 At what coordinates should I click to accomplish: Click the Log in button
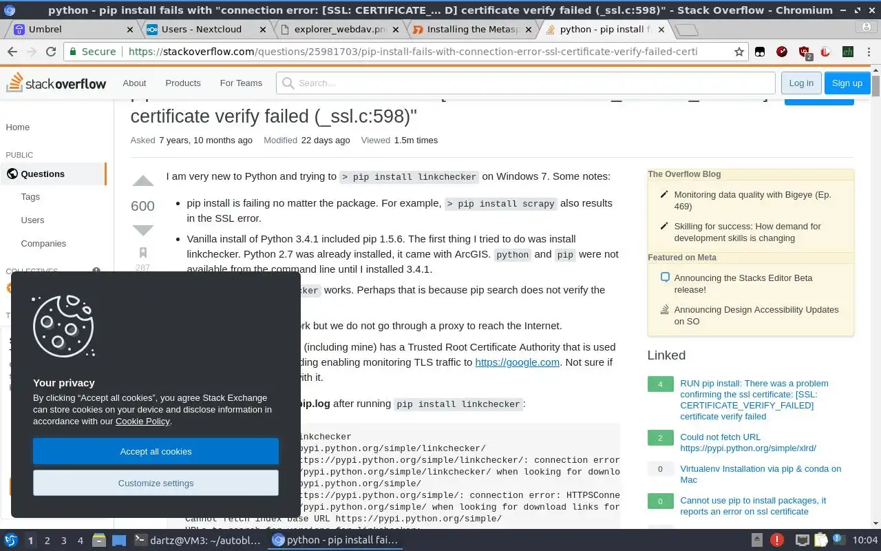coord(801,83)
